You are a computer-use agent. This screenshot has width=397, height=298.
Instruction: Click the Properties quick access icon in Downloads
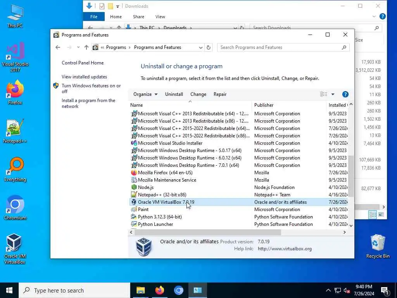[x=102, y=6]
